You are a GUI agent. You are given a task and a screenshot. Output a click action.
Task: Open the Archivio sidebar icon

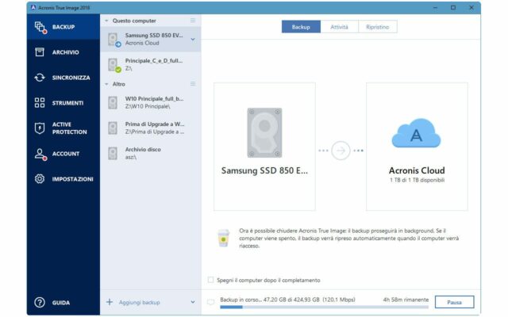click(x=40, y=52)
